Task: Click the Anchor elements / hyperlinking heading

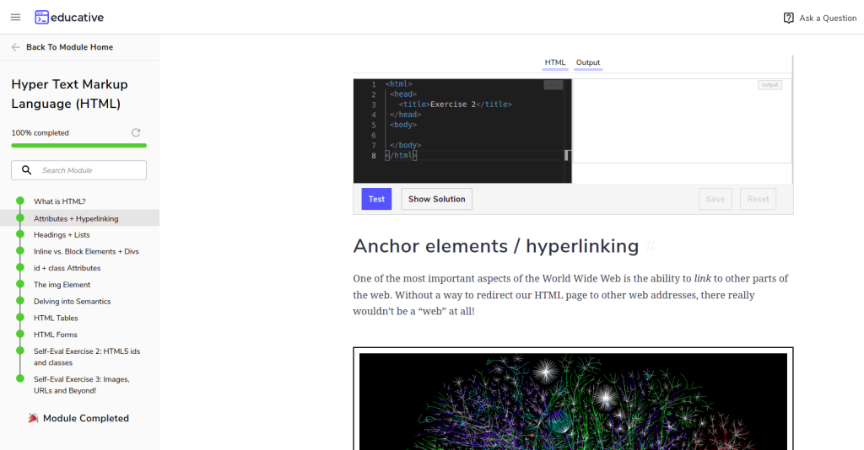Action: pos(496,246)
